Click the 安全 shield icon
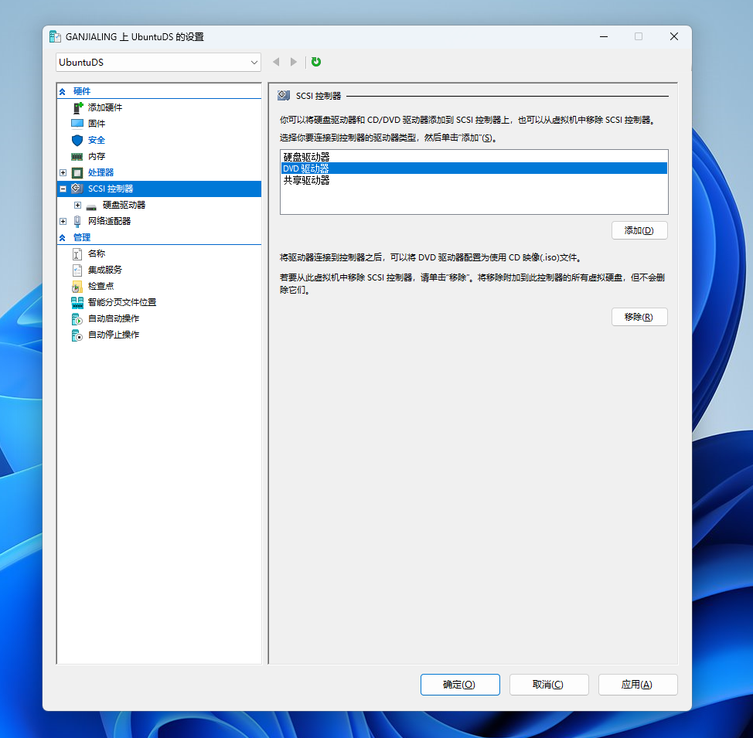This screenshot has height=738, width=753. tap(77, 140)
